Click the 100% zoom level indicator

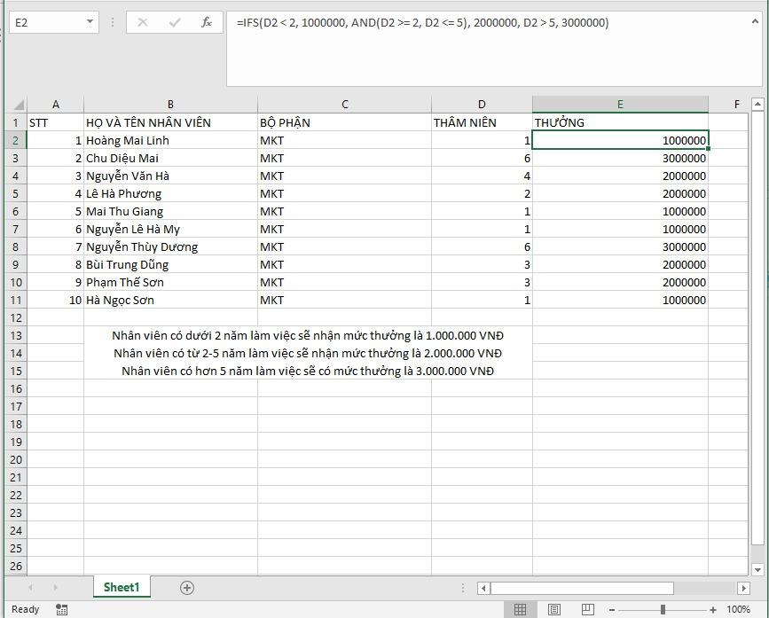(738, 609)
